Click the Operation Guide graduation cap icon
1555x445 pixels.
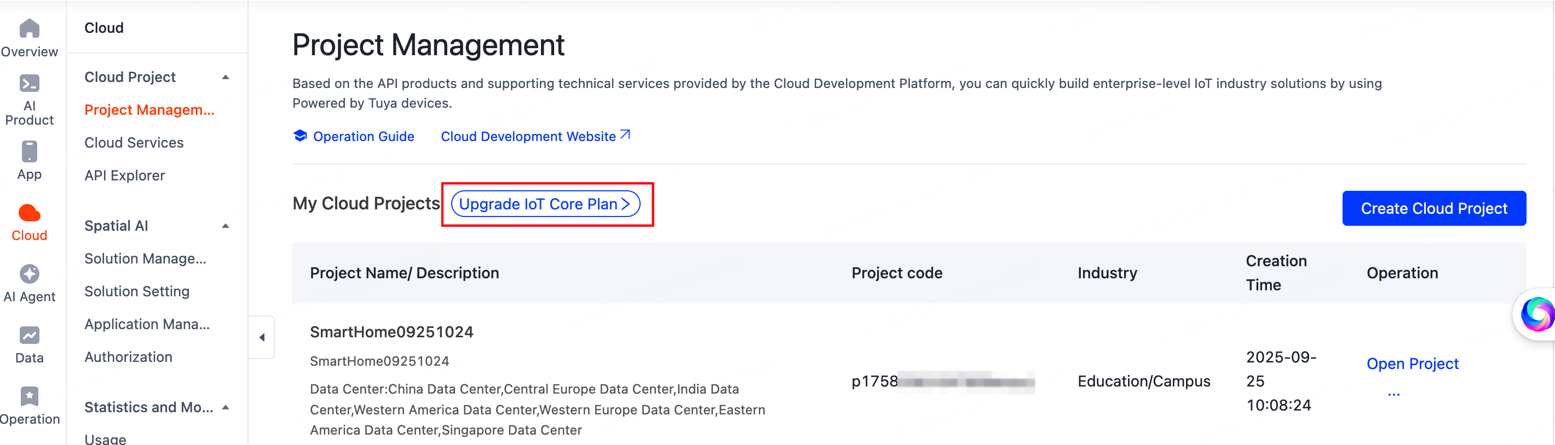click(x=300, y=136)
